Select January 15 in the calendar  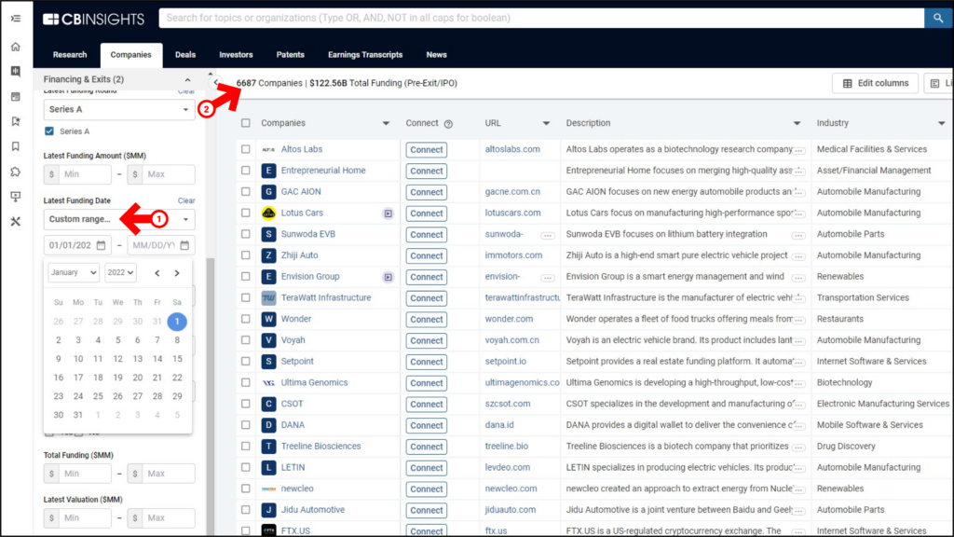coord(177,359)
